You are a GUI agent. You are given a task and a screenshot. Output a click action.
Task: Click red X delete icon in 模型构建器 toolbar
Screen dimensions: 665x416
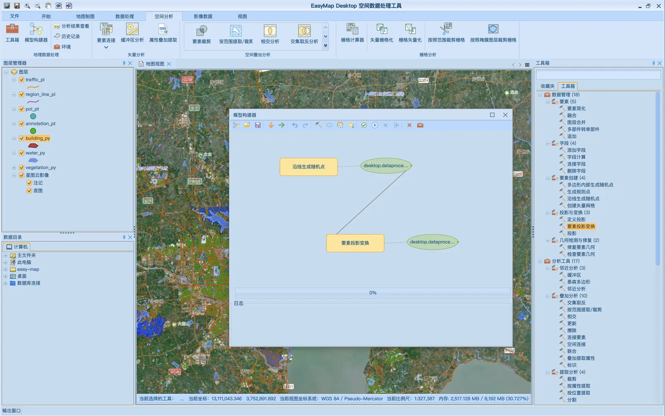coord(409,125)
